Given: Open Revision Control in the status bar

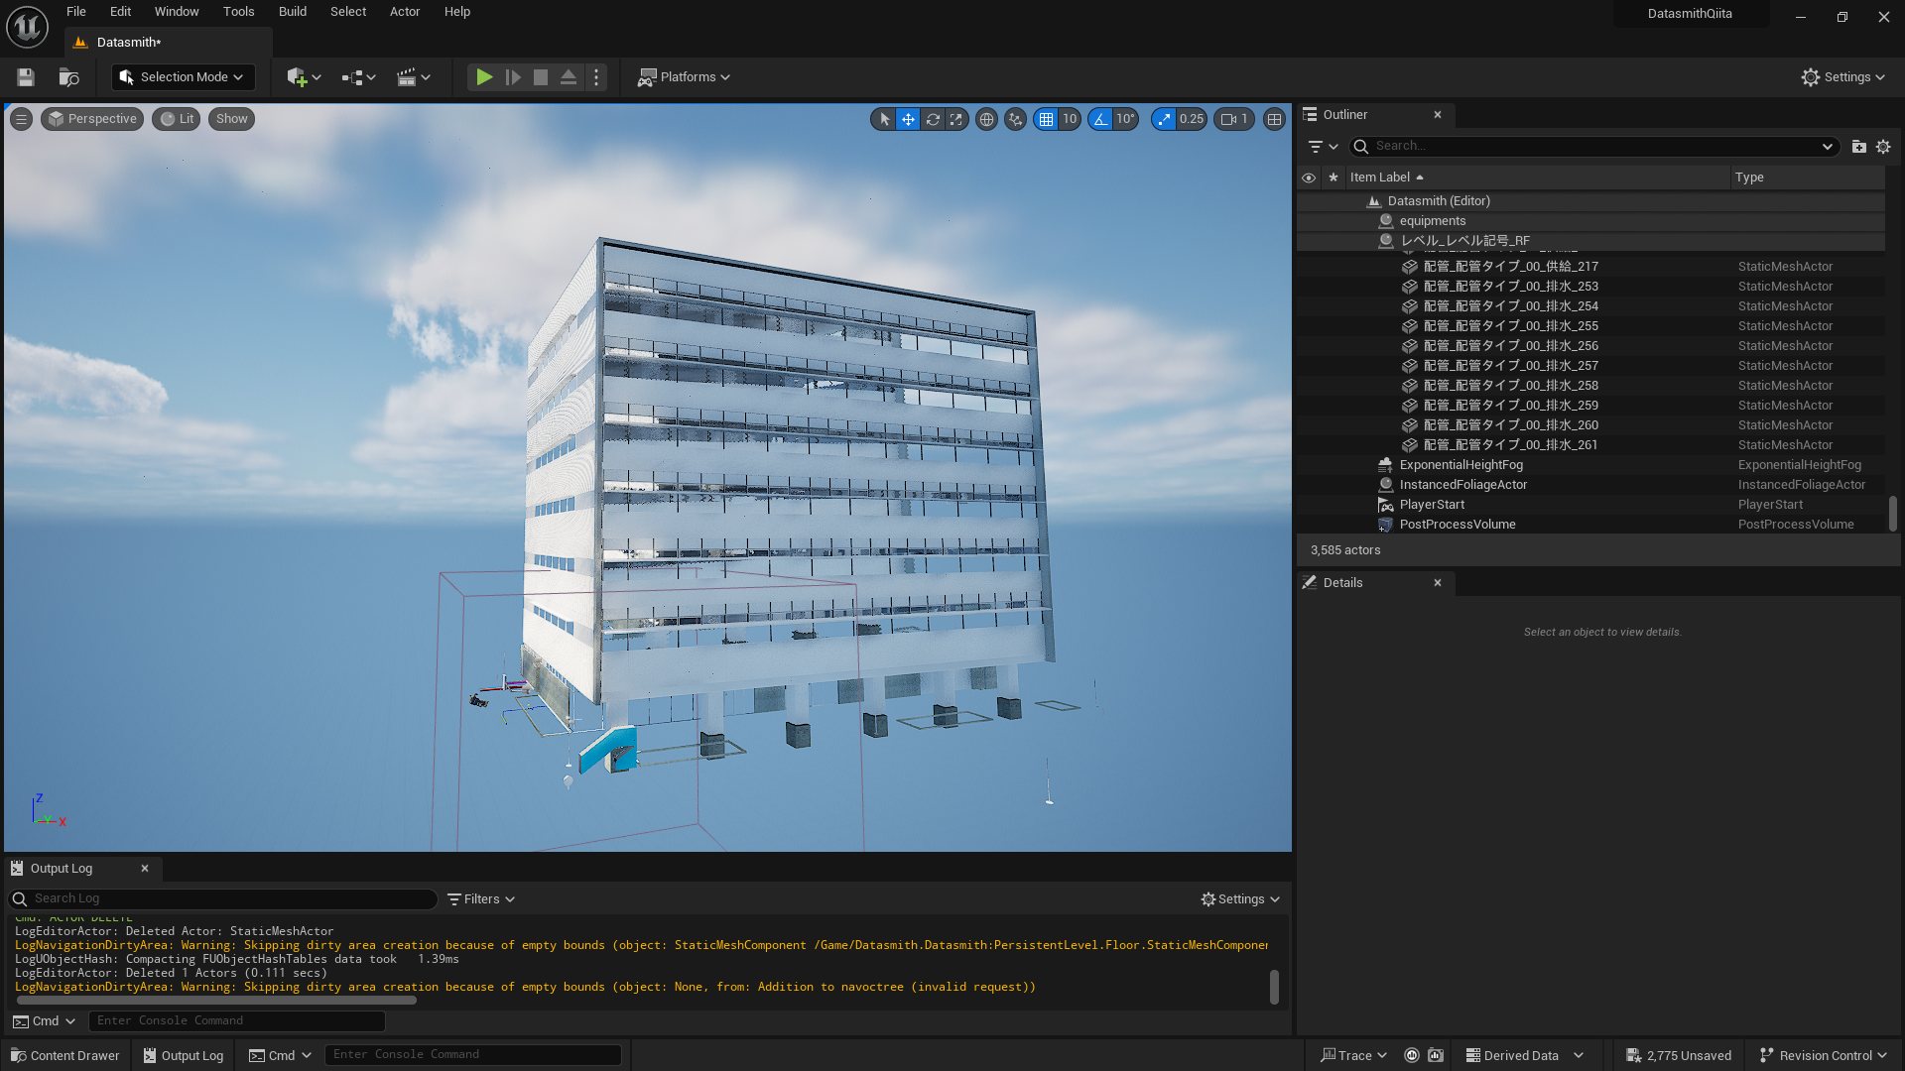Looking at the screenshot, I should [1822, 1054].
